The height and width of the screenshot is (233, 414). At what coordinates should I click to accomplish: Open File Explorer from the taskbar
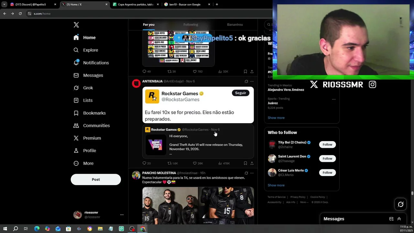pos(100,229)
